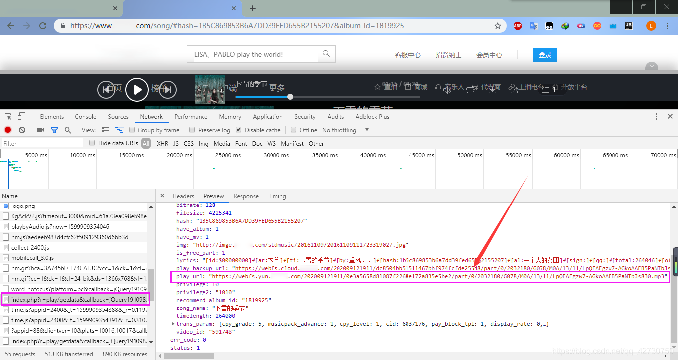Screen dimensions: 678x360
Task: Expand the trans_param object
Action: [172, 324]
